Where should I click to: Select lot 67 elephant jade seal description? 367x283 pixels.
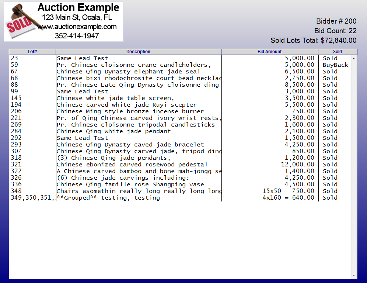[128, 72]
